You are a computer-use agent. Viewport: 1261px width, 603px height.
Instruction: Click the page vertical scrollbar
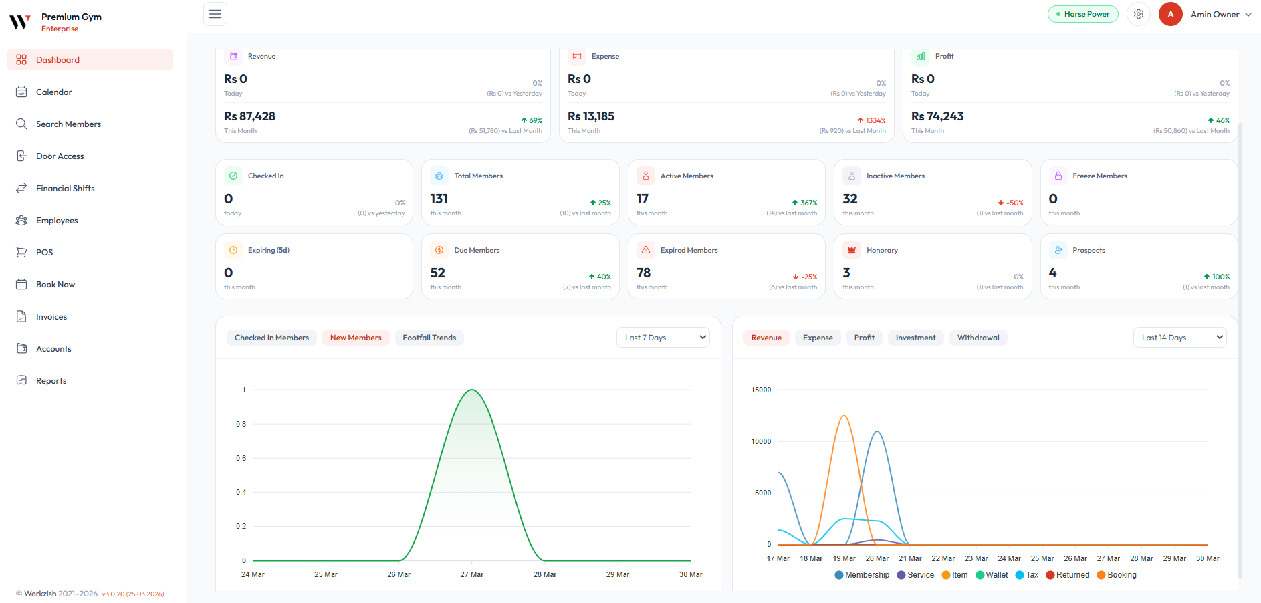coord(1240,350)
